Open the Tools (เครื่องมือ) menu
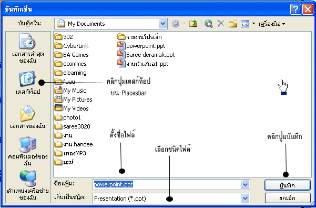 tap(272, 24)
